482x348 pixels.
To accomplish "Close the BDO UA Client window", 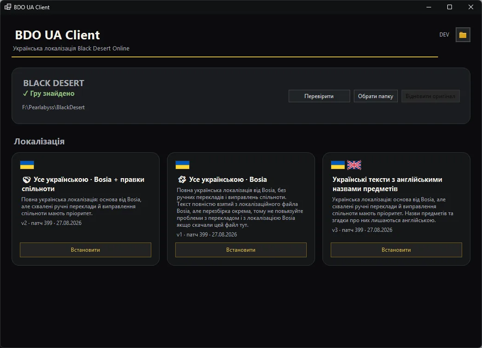I will [470, 7].
